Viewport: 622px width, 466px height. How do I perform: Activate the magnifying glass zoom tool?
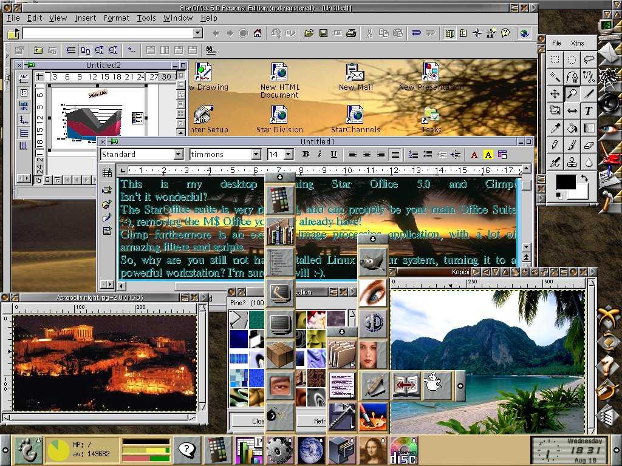tap(572, 93)
